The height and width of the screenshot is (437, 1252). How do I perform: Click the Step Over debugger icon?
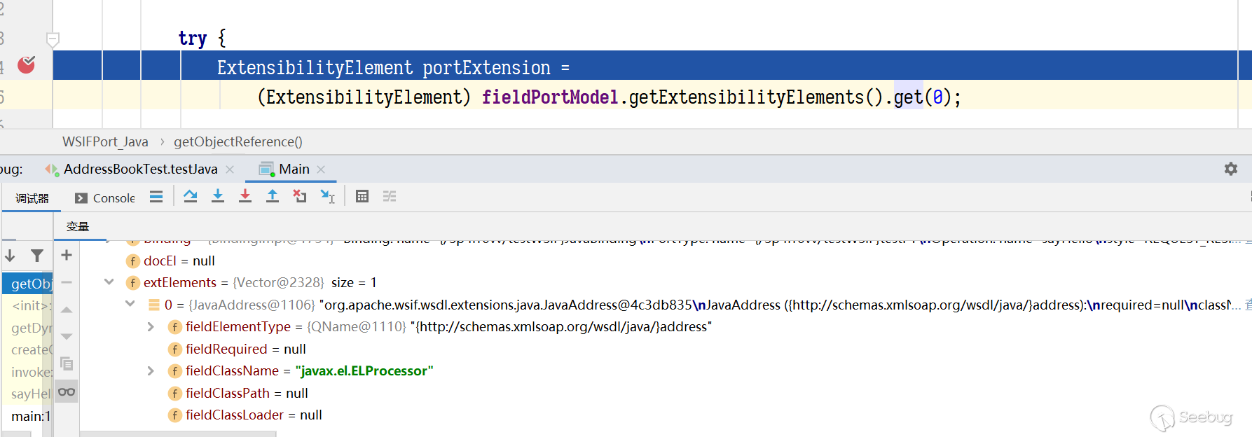point(191,197)
